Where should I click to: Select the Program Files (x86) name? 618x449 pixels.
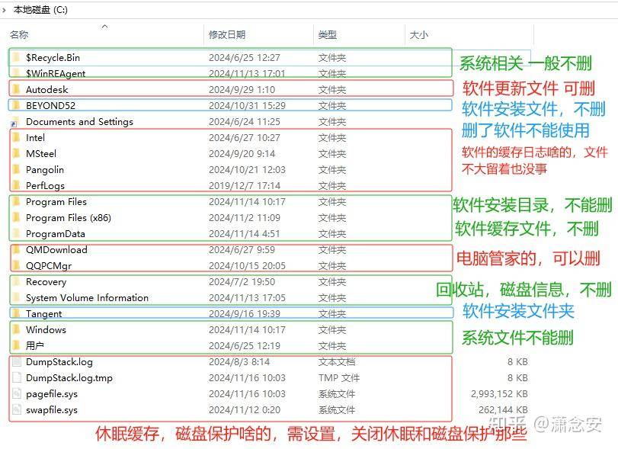pos(69,217)
